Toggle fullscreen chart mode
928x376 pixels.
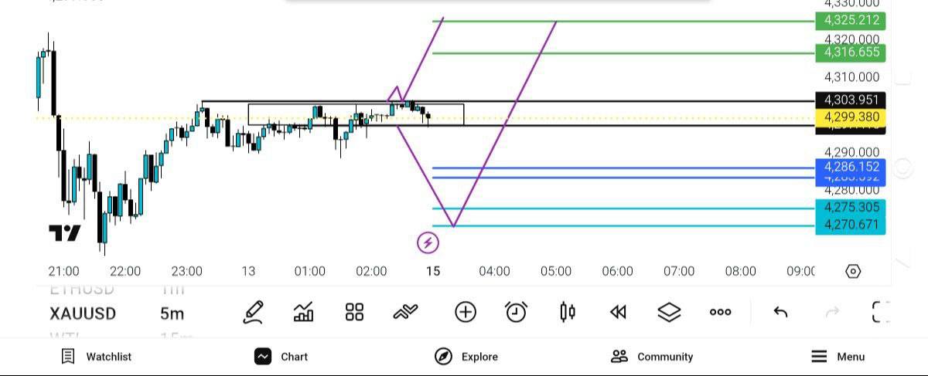tap(881, 312)
